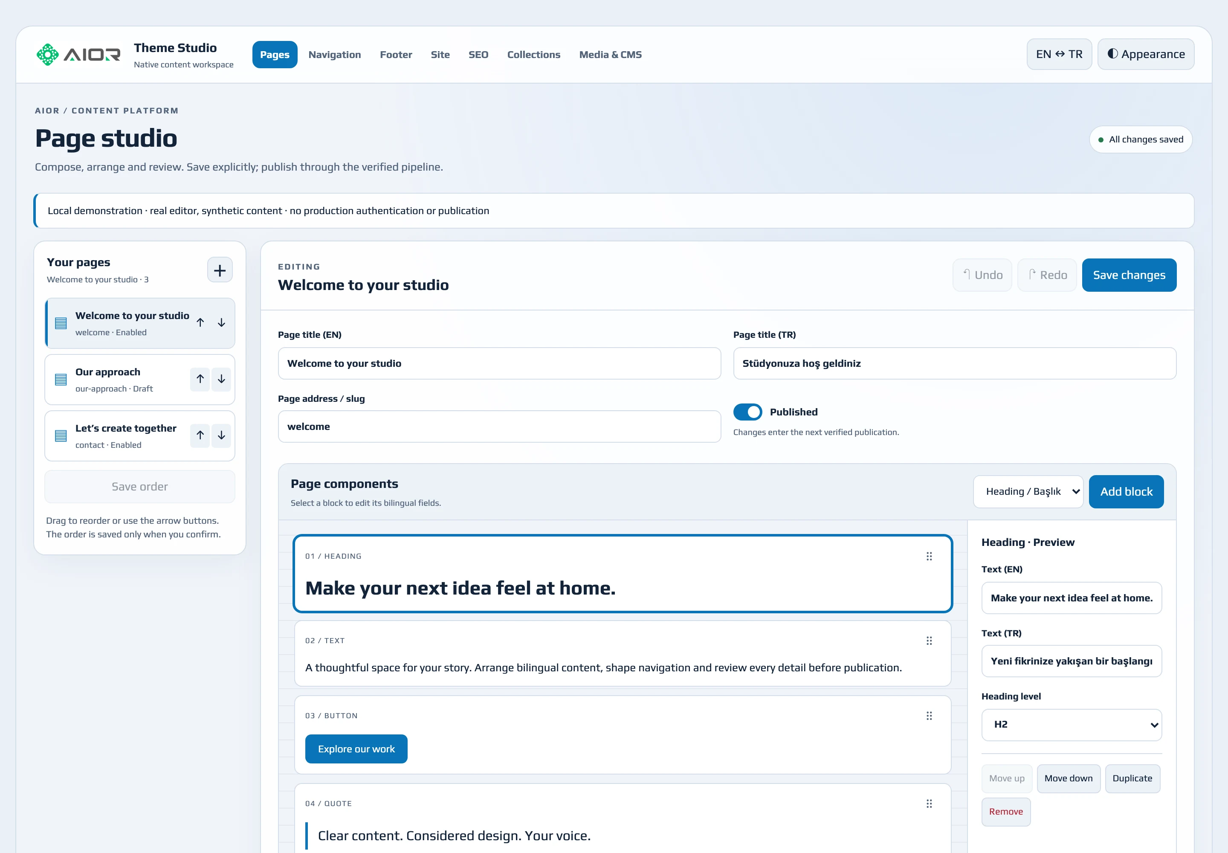Open the Heading / Başlık block type dropdown
This screenshot has height=853, width=1228.
coord(1028,492)
